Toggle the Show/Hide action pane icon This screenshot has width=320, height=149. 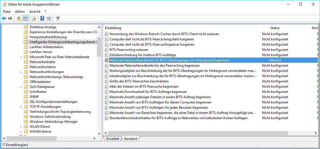(x=49, y=19)
